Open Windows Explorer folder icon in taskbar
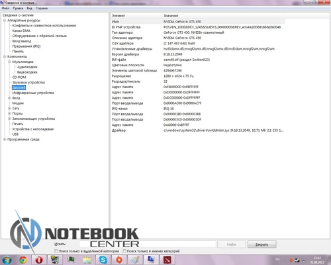331x265 pixels. tap(87, 260)
